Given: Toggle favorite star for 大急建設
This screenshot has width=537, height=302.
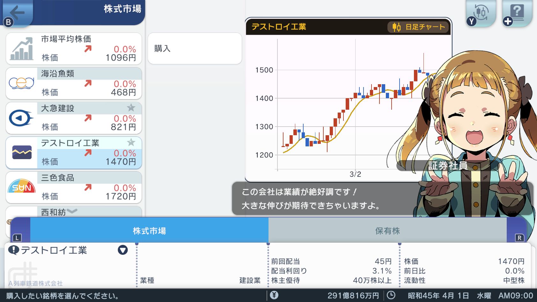Looking at the screenshot, I should [x=131, y=108].
